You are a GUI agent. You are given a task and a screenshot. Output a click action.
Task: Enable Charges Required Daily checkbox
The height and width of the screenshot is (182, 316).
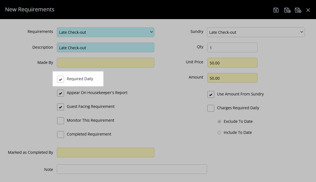click(211, 108)
